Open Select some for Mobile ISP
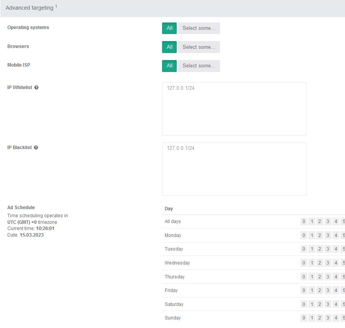Image resolution: width=345 pixels, height=328 pixels. (x=199, y=66)
